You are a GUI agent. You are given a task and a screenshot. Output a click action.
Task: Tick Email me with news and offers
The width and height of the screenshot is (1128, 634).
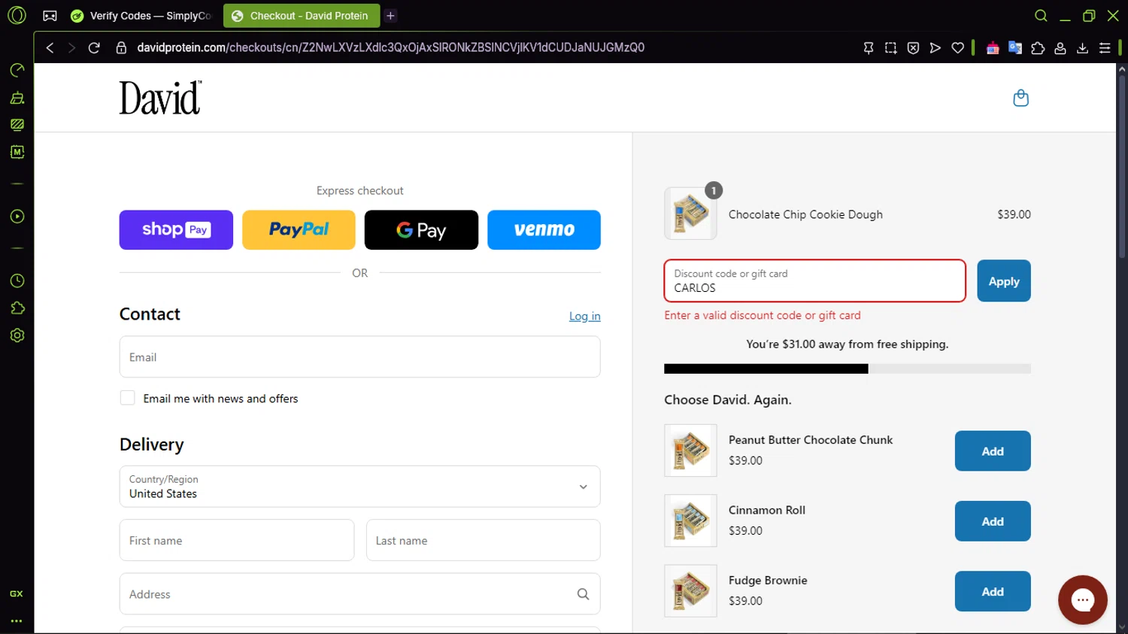[x=127, y=398]
